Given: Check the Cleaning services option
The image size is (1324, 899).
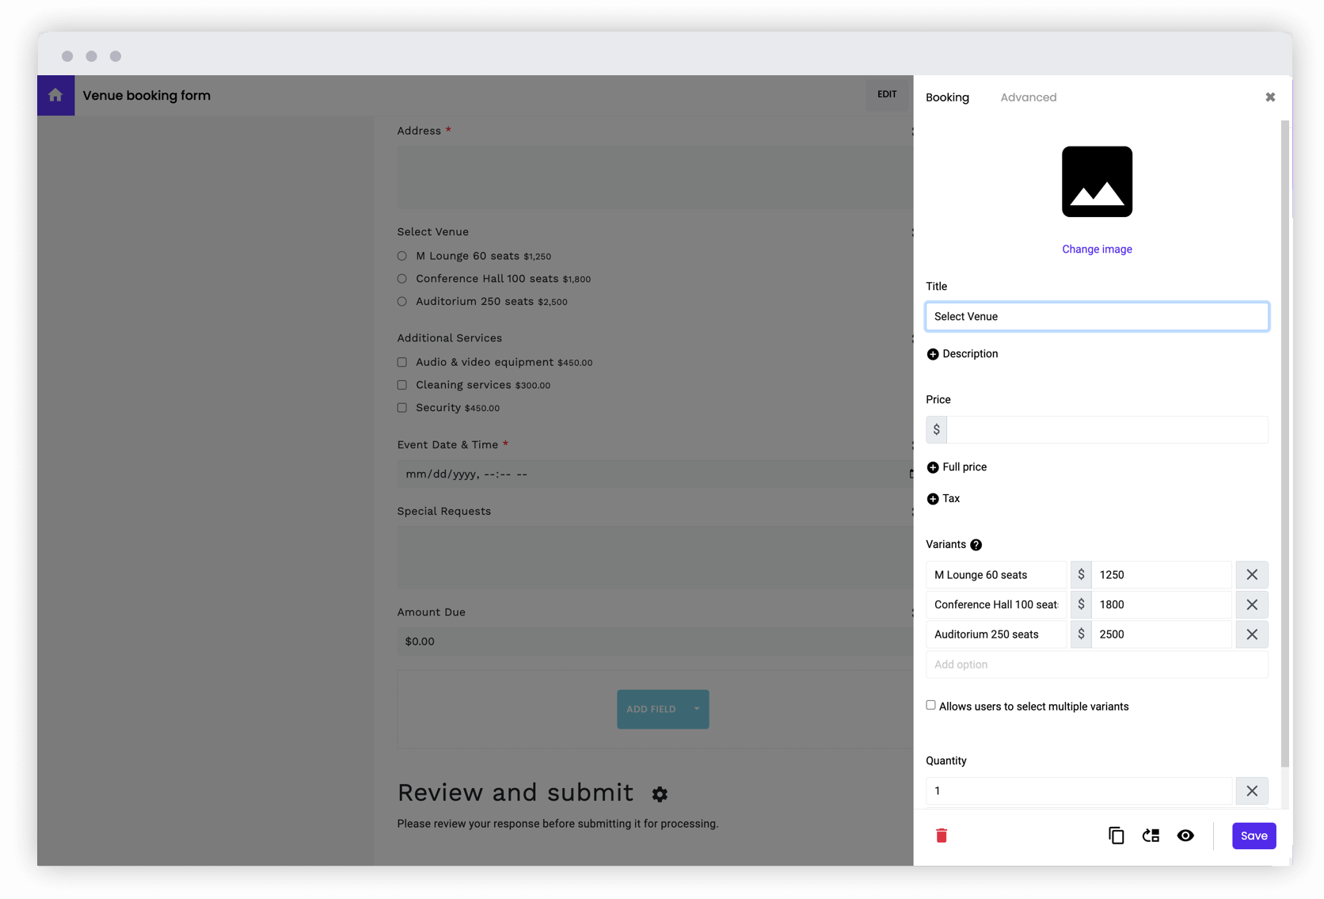Looking at the screenshot, I should [401, 384].
